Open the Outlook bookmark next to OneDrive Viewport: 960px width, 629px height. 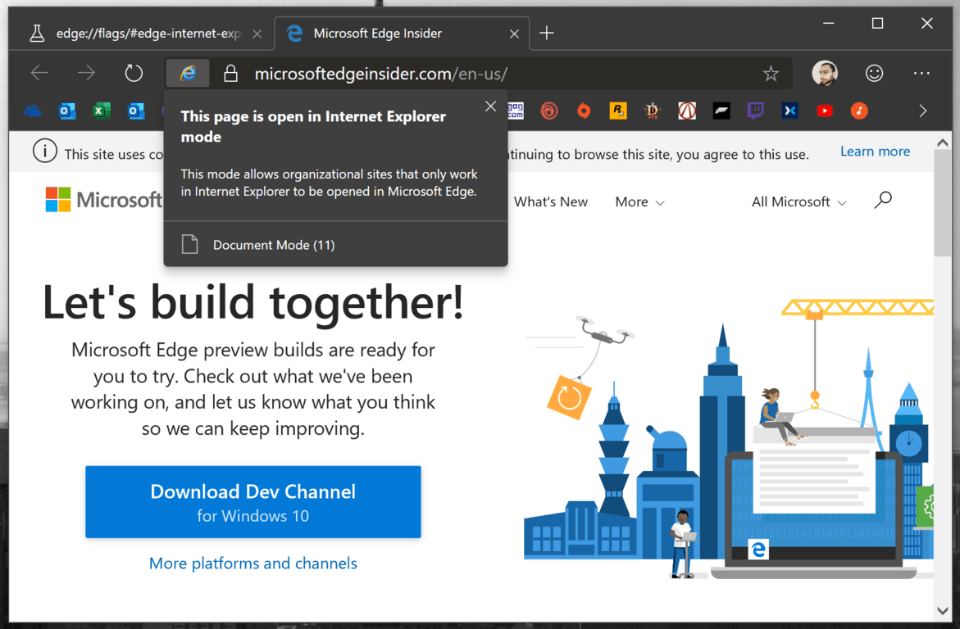point(66,111)
